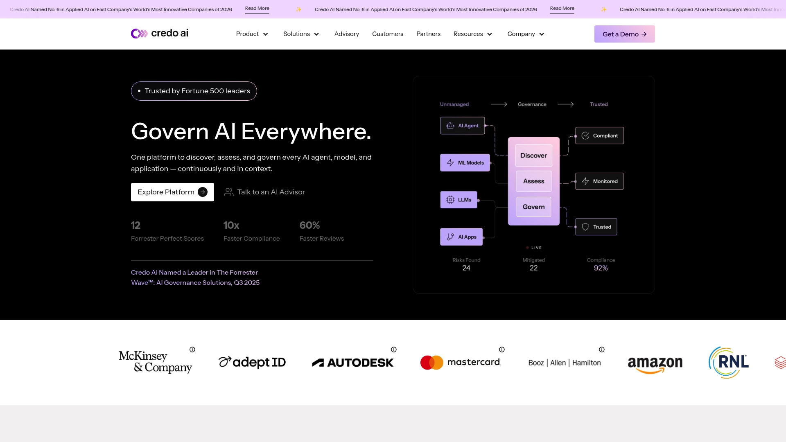Viewport: 786px width, 442px height.
Task: Click the 12 Forrester Perfect Scores stat
Action: click(x=167, y=231)
